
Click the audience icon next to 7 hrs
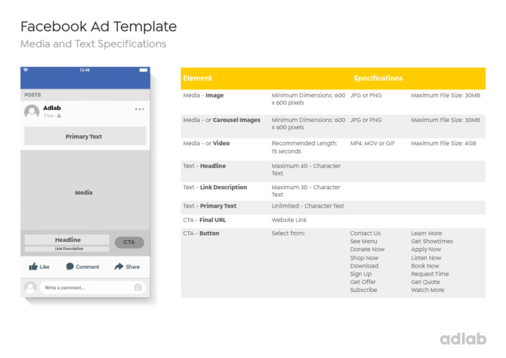tap(59, 116)
